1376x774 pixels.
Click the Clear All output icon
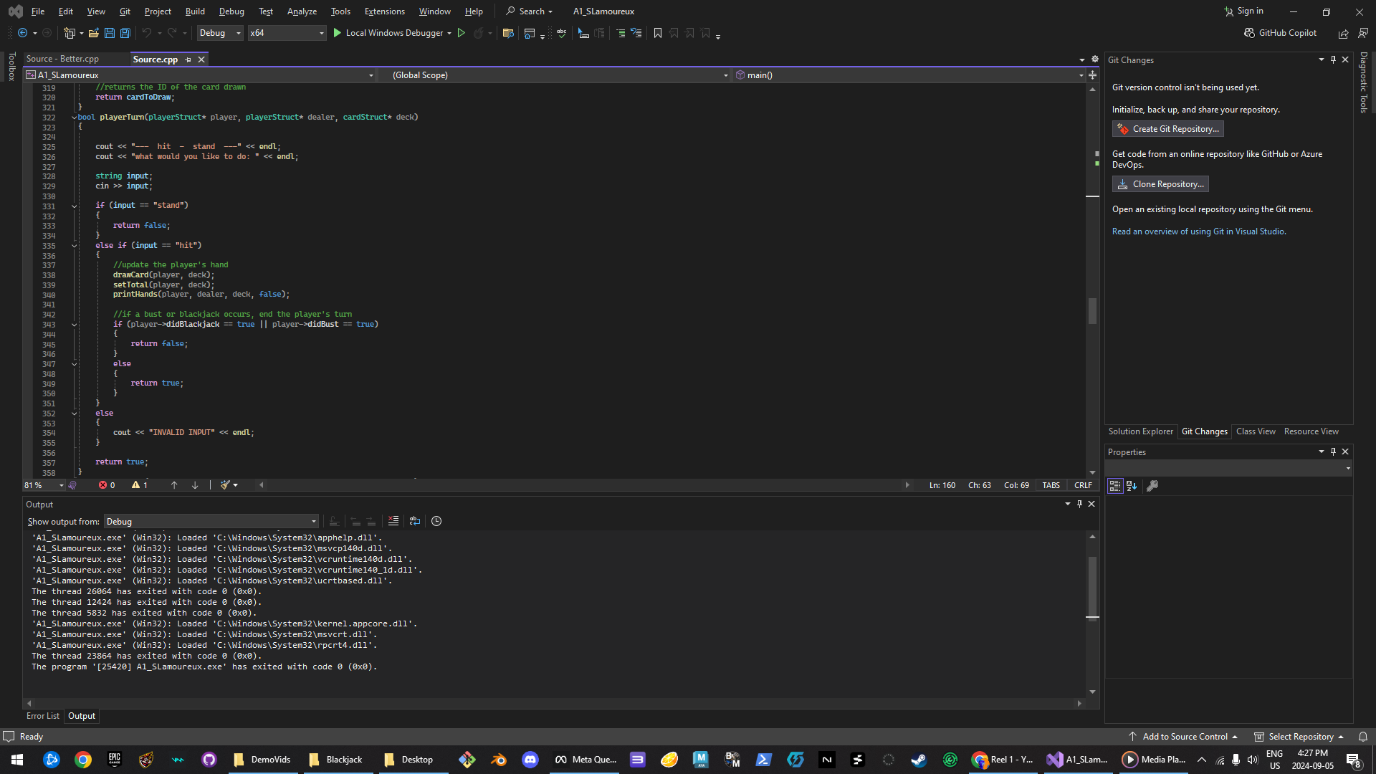click(x=393, y=521)
